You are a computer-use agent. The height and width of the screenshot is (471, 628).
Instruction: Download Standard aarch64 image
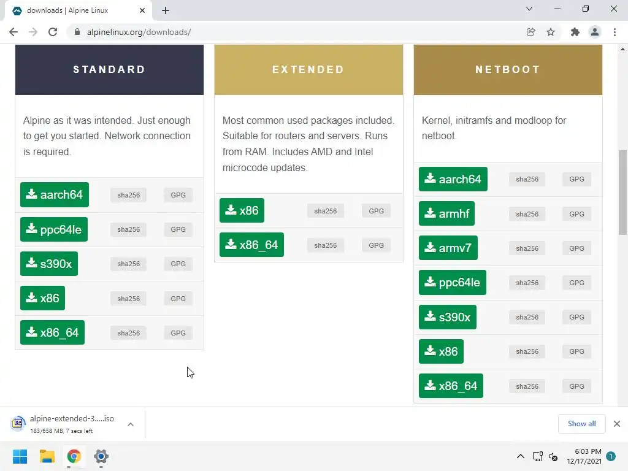tap(55, 194)
